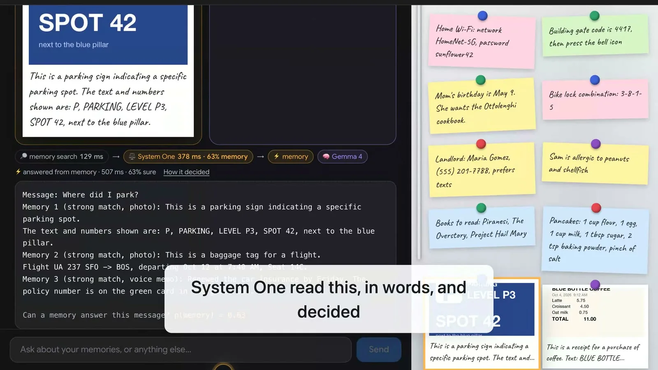This screenshot has height=370, width=658.
Task: Click the lightning icon beside answered from memory
Action: [18, 172]
